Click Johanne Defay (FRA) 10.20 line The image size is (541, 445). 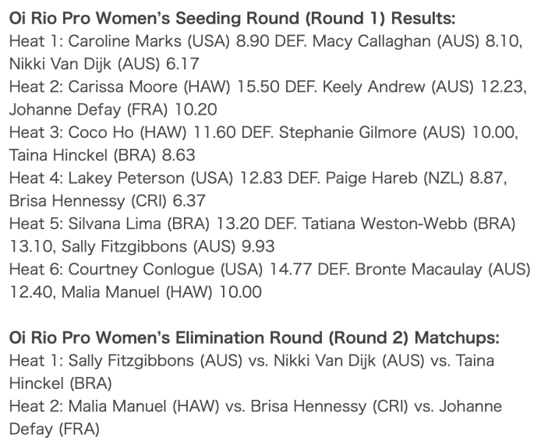(x=113, y=110)
